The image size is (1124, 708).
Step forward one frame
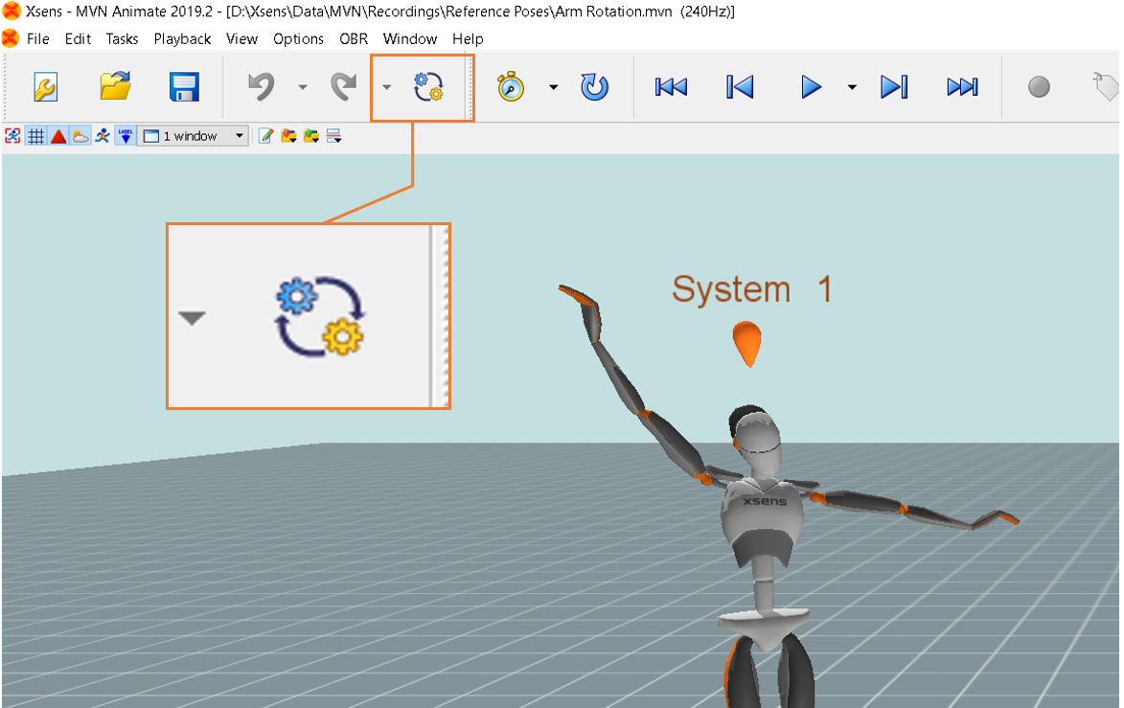(894, 87)
